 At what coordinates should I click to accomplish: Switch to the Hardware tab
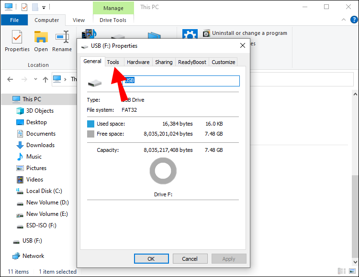click(x=138, y=62)
